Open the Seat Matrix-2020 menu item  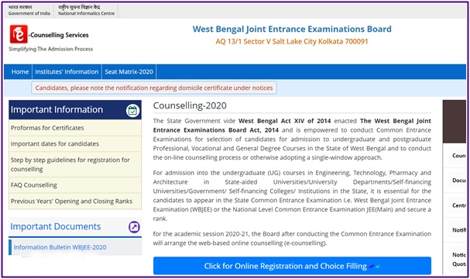[x=129, y=72]
